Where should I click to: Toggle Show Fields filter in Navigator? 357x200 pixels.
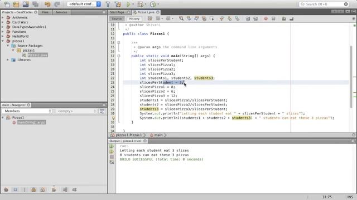tap(15, 189)
